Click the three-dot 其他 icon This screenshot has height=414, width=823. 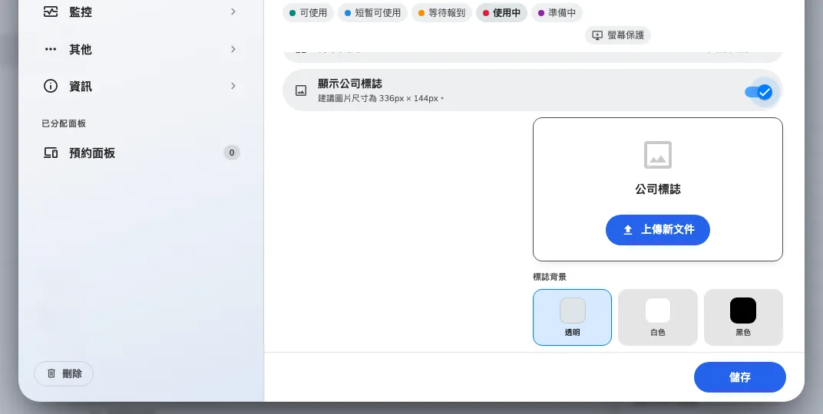pyautogui.click(x=51, y=49)
